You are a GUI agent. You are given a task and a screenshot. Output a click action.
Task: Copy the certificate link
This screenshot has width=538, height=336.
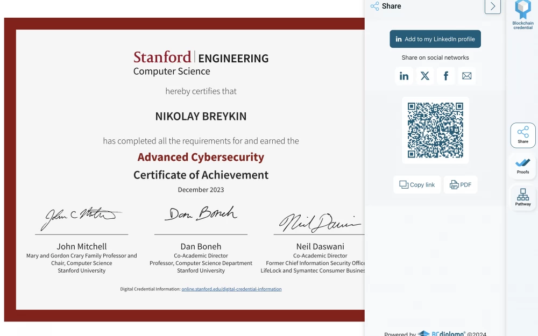coord(417,185)
